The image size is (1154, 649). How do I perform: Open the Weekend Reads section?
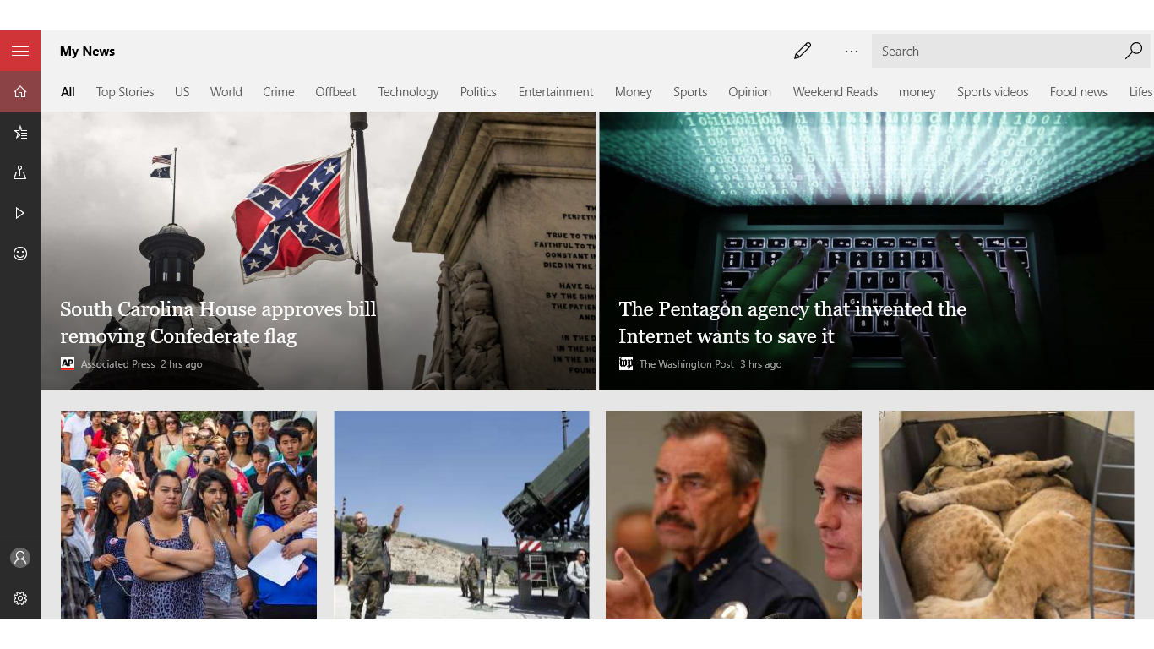click(x=835, y=91)
